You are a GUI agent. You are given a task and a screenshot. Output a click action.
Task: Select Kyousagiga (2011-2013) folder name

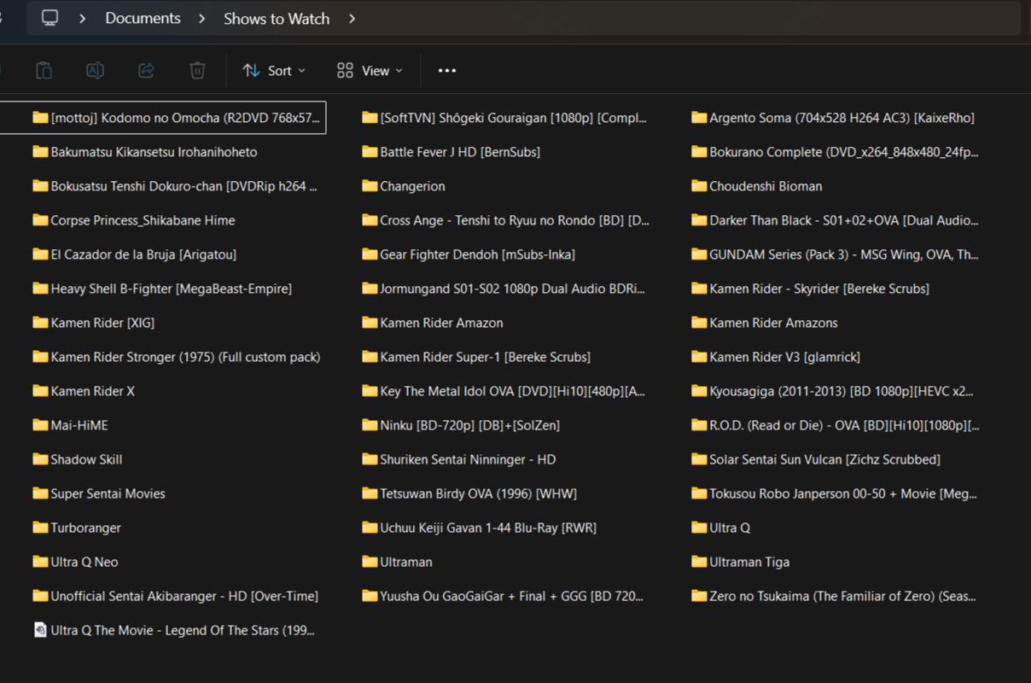pos(842,391)
